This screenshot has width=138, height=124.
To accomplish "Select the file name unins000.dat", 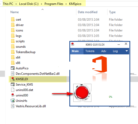I will pos(24,90).
